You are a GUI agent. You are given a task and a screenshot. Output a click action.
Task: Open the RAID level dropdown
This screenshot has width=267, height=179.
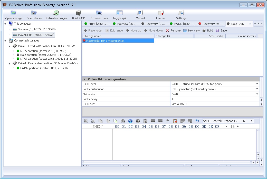click(257, 84)
